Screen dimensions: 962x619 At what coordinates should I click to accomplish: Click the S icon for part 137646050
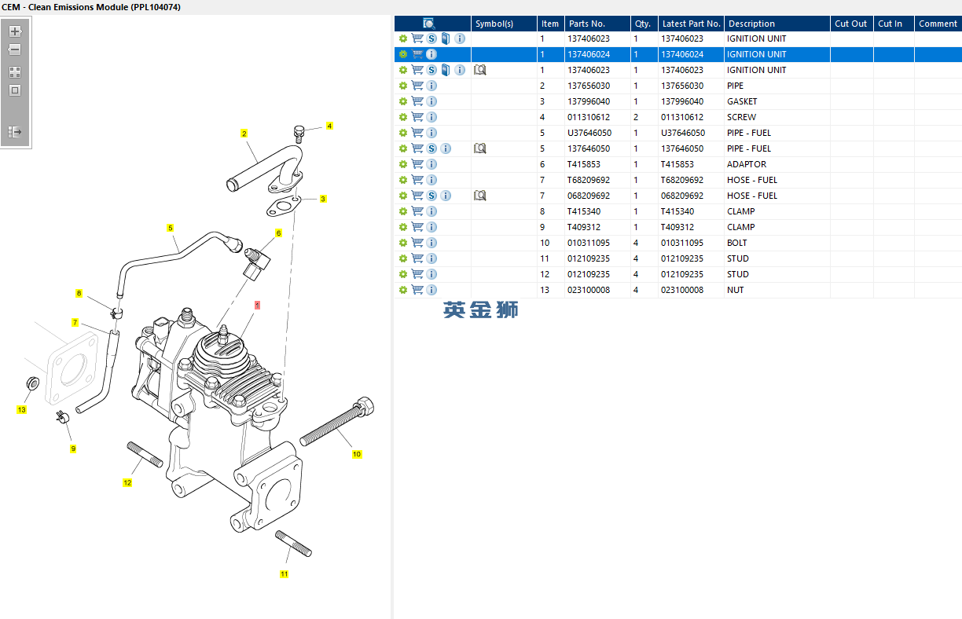(x=431, y=148)
